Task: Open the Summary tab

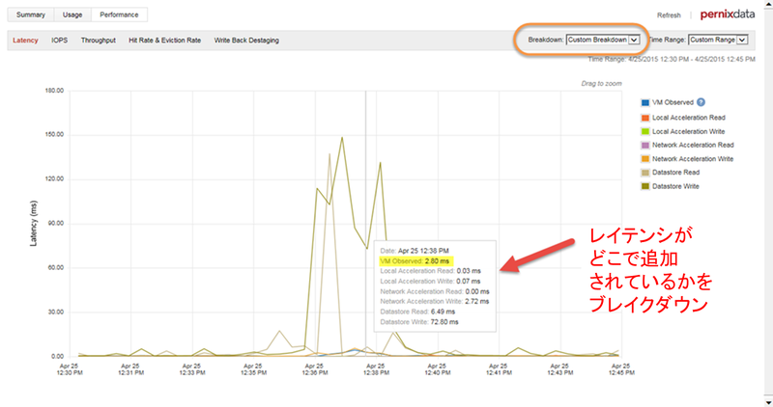Action: (31, 14)
